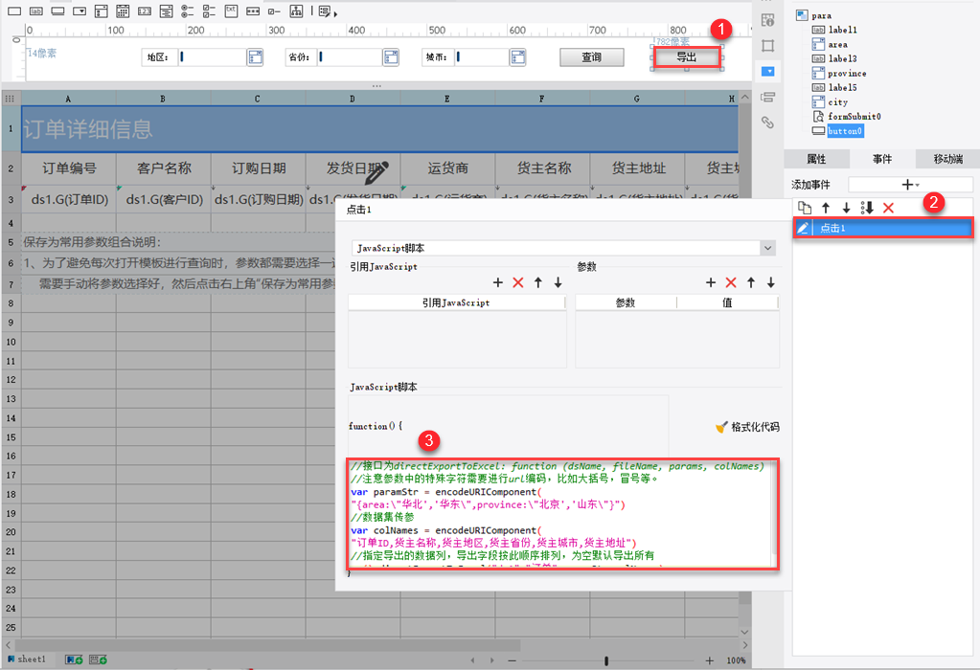
Task: Add a new worksheet tab
Action: click(x=75, y=660)
